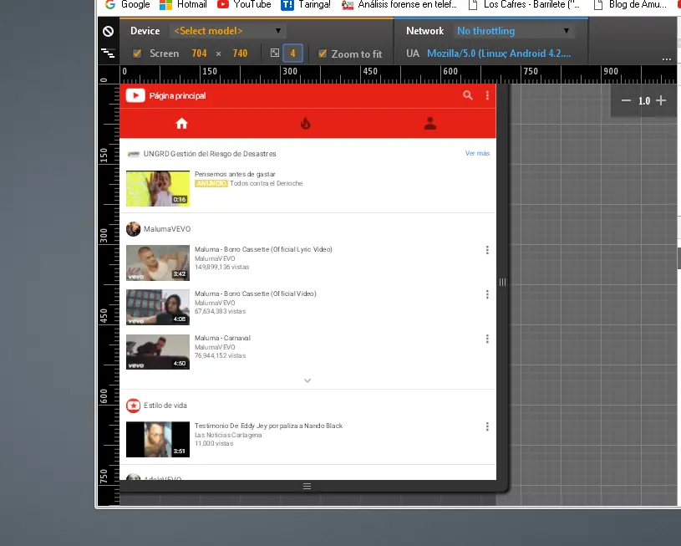Click the YouTube logo in mobile header
Screen dimensions: 681x546
[x=135, y=95]
